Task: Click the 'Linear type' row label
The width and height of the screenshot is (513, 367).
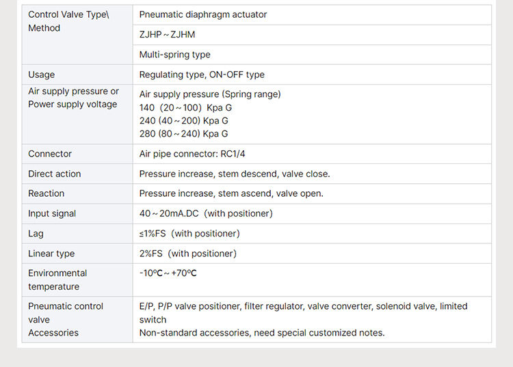Action: coord(51,254)
